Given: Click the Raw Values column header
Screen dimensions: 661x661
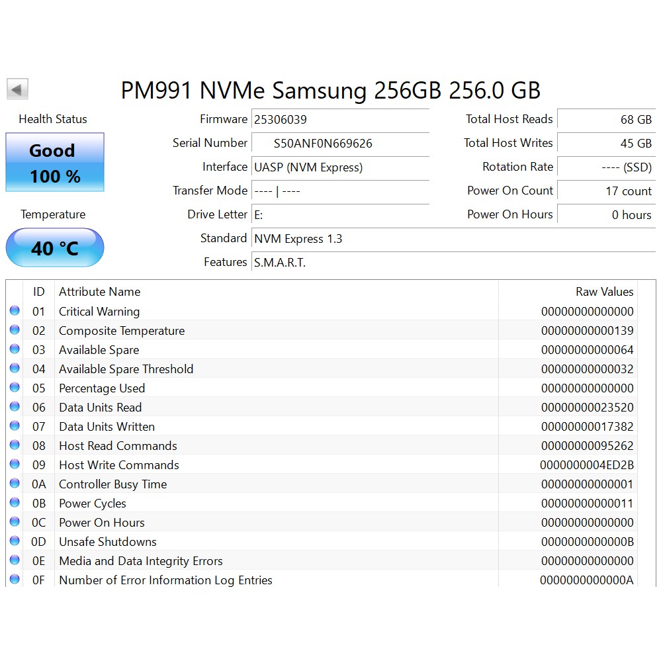Looking at the screenshot, I should [x=603, y=291].
